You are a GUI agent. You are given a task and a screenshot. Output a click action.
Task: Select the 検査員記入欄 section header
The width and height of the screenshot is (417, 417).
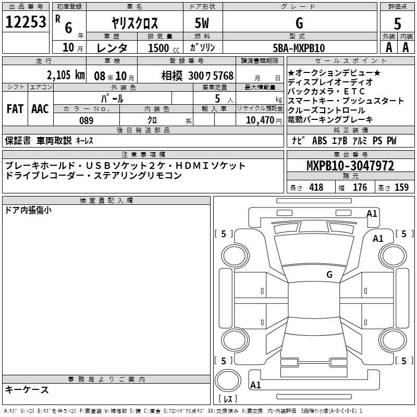[106, 201]
